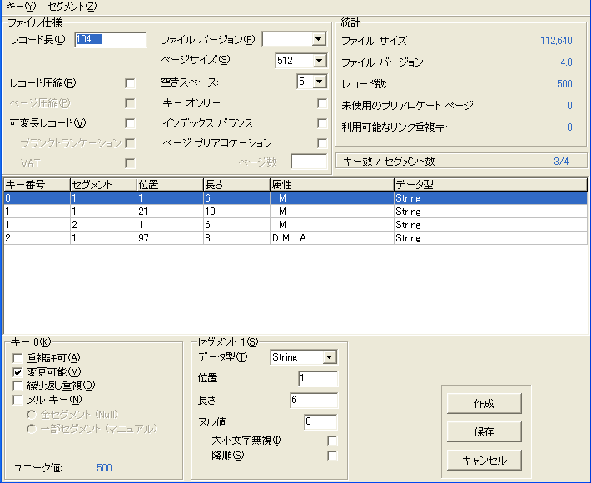The image size is (591, 483).
Task: Click the 属性 column header
Action: click(330, 184)
